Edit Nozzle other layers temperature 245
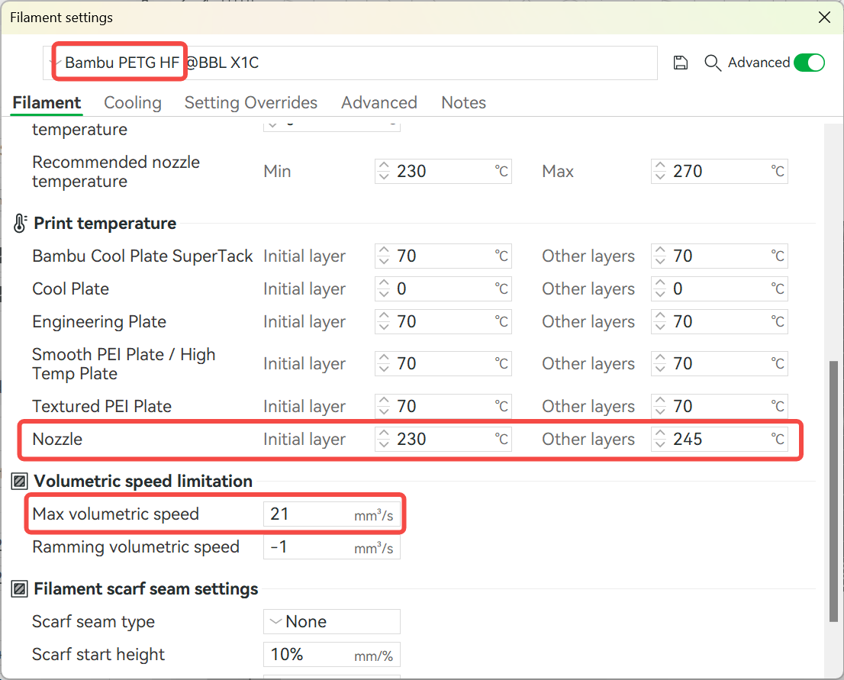The height and width of the screenshot is (680, 844). [719, 439]
